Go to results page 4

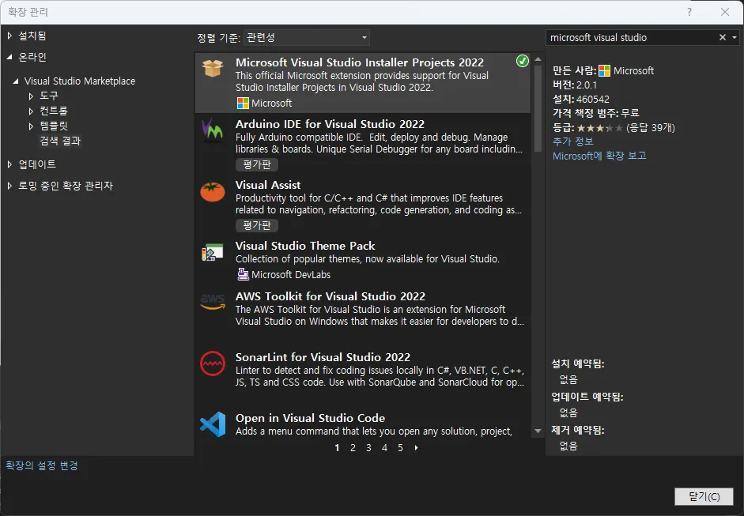pyautogui.click(x=384, y=448)
